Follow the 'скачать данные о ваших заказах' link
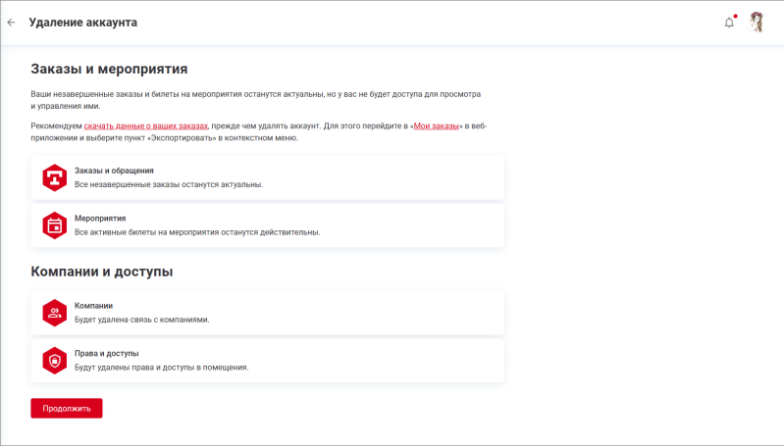Screen dimensions: 784x446 pos(146,127)
